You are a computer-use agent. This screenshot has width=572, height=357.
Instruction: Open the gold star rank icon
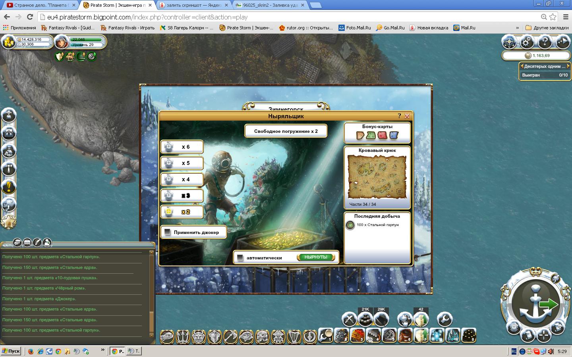pos(8,221)
